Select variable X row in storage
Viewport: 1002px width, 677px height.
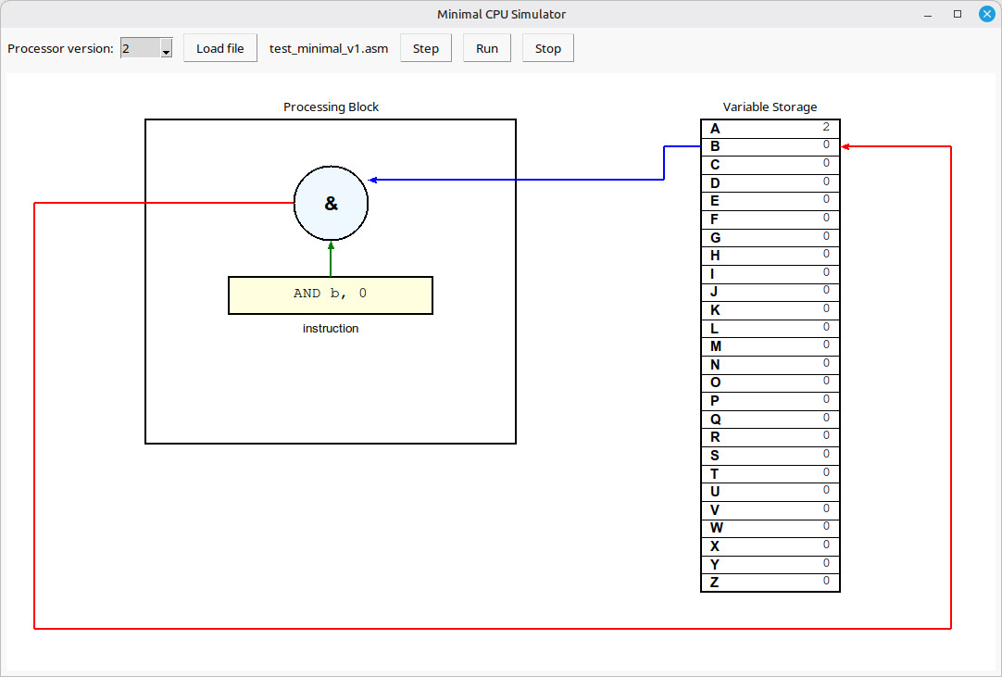(x=770, y=546)
